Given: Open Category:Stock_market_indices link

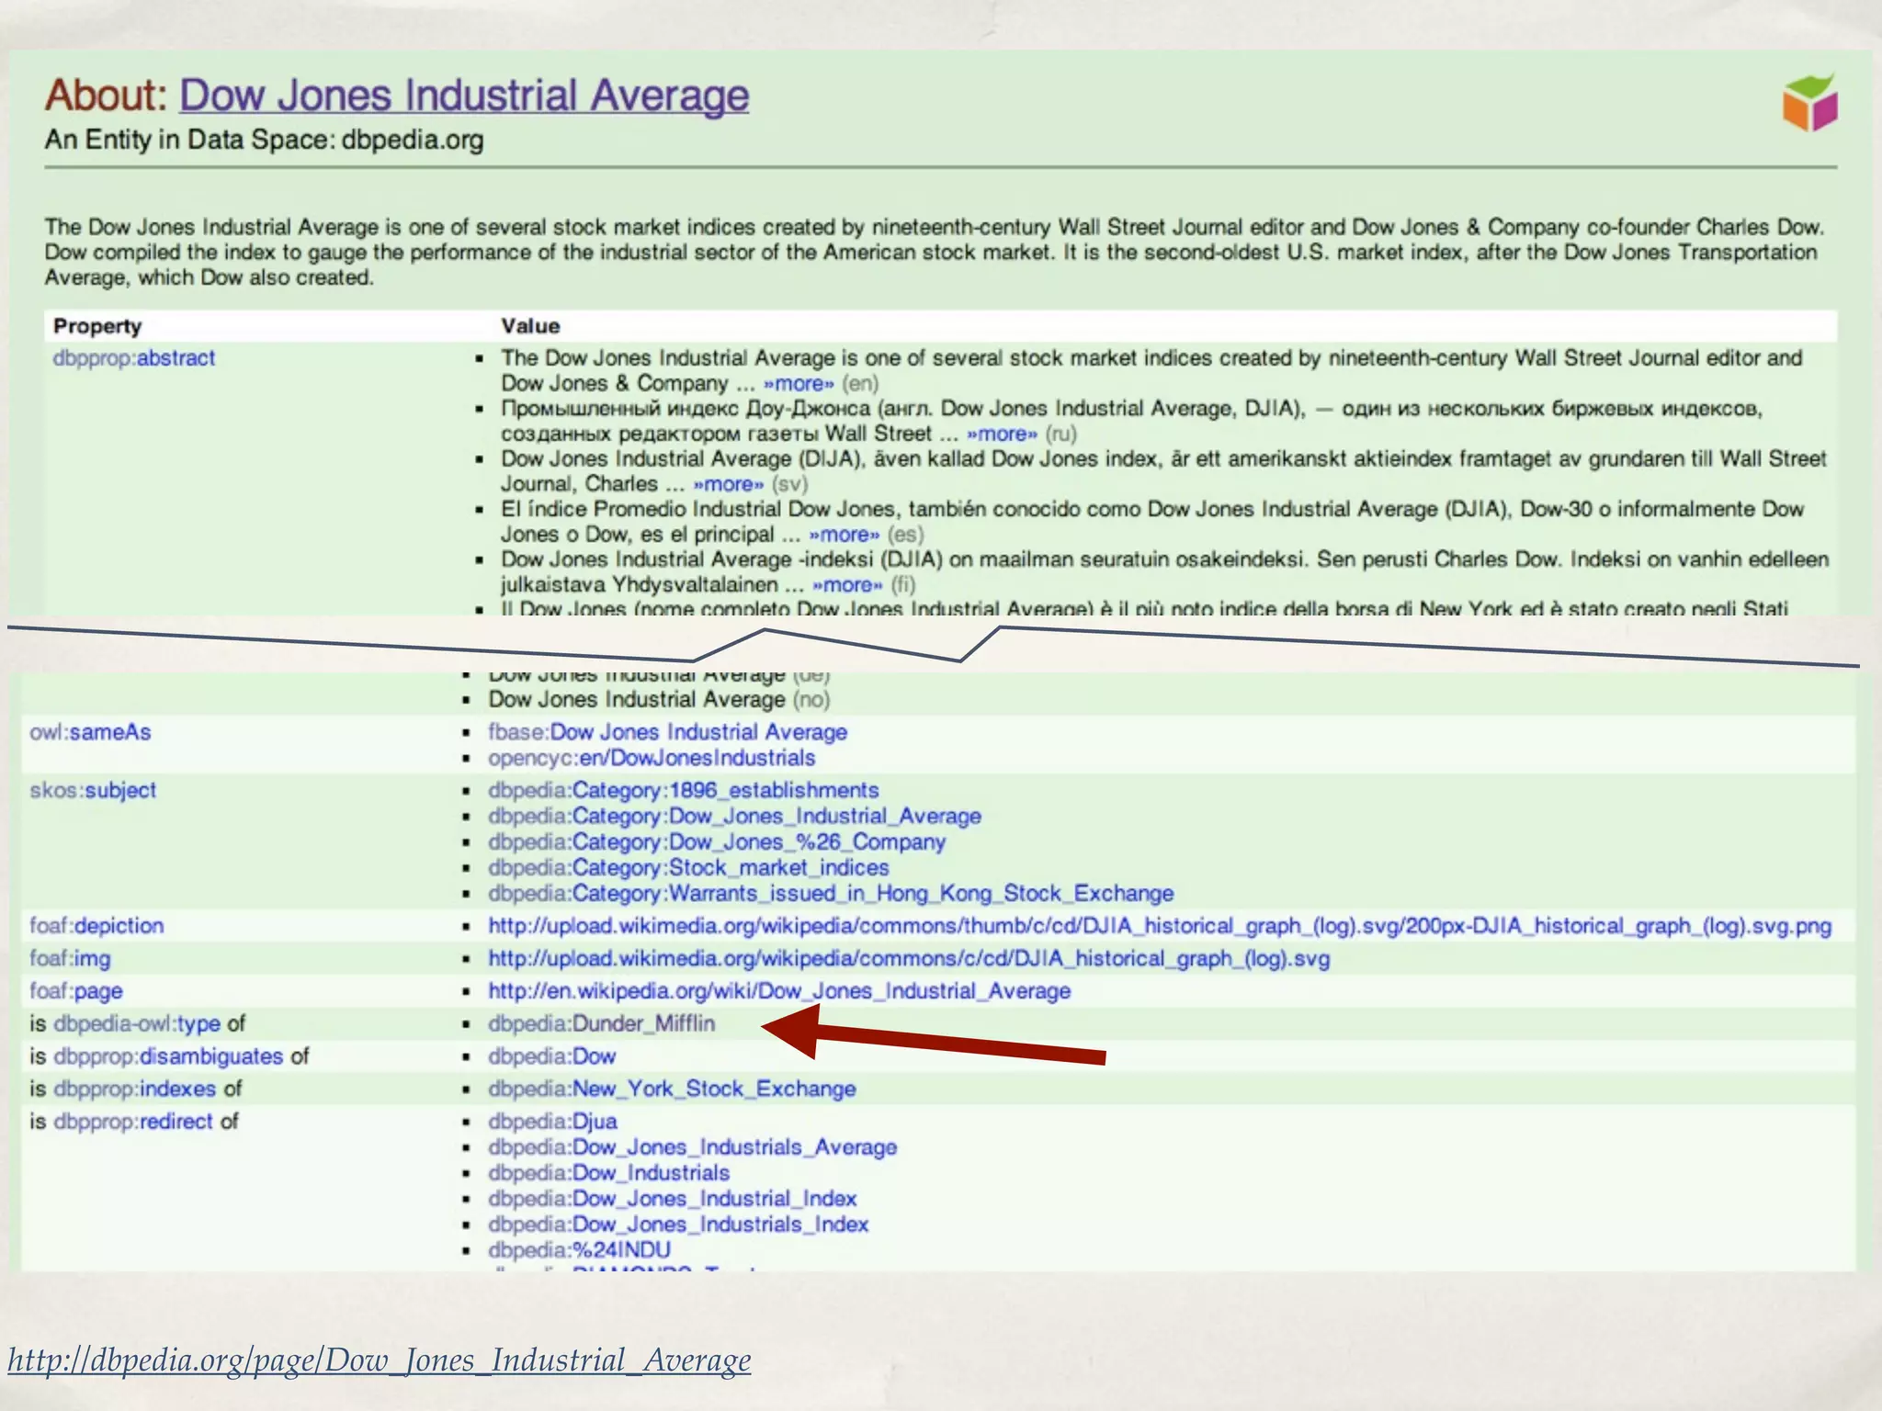Looking at the screenshot, I should click(688, 867).
